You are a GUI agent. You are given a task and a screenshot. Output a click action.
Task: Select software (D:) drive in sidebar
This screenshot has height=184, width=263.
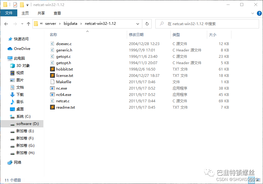point(22,123)
